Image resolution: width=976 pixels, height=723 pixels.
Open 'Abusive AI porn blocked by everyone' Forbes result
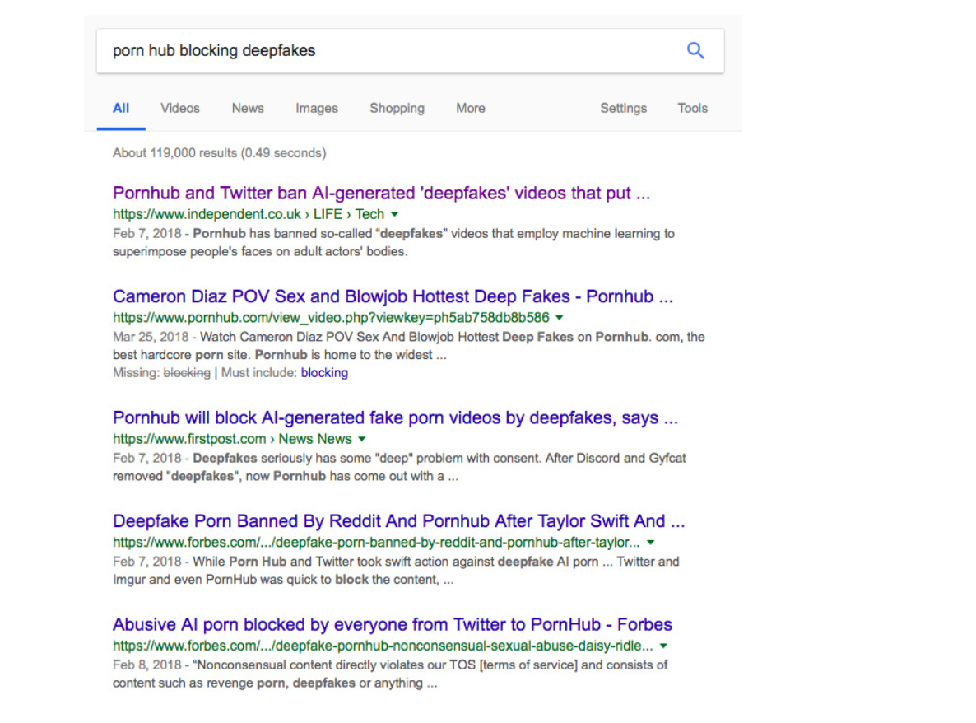tap(393, 625)
